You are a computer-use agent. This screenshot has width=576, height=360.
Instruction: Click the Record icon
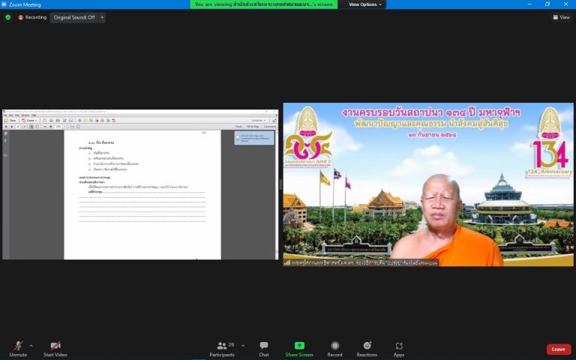click(x=334, y=346)
